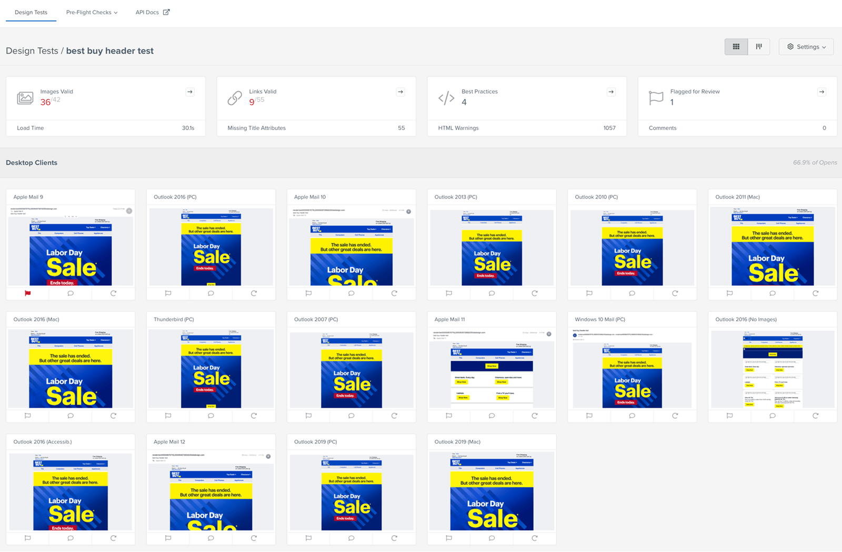Open comments for Apple Mail 9

point(71,293)
